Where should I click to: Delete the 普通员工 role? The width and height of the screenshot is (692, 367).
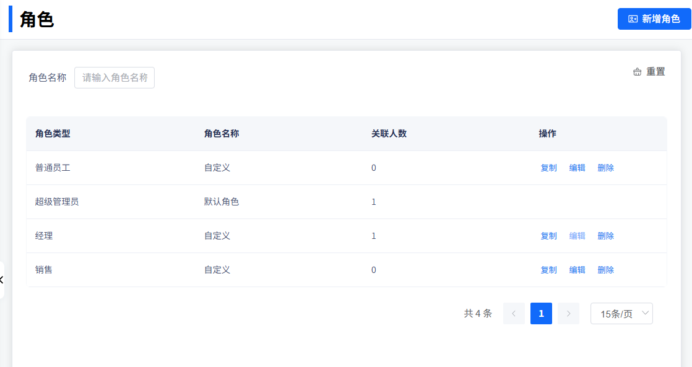click(605, 168)
